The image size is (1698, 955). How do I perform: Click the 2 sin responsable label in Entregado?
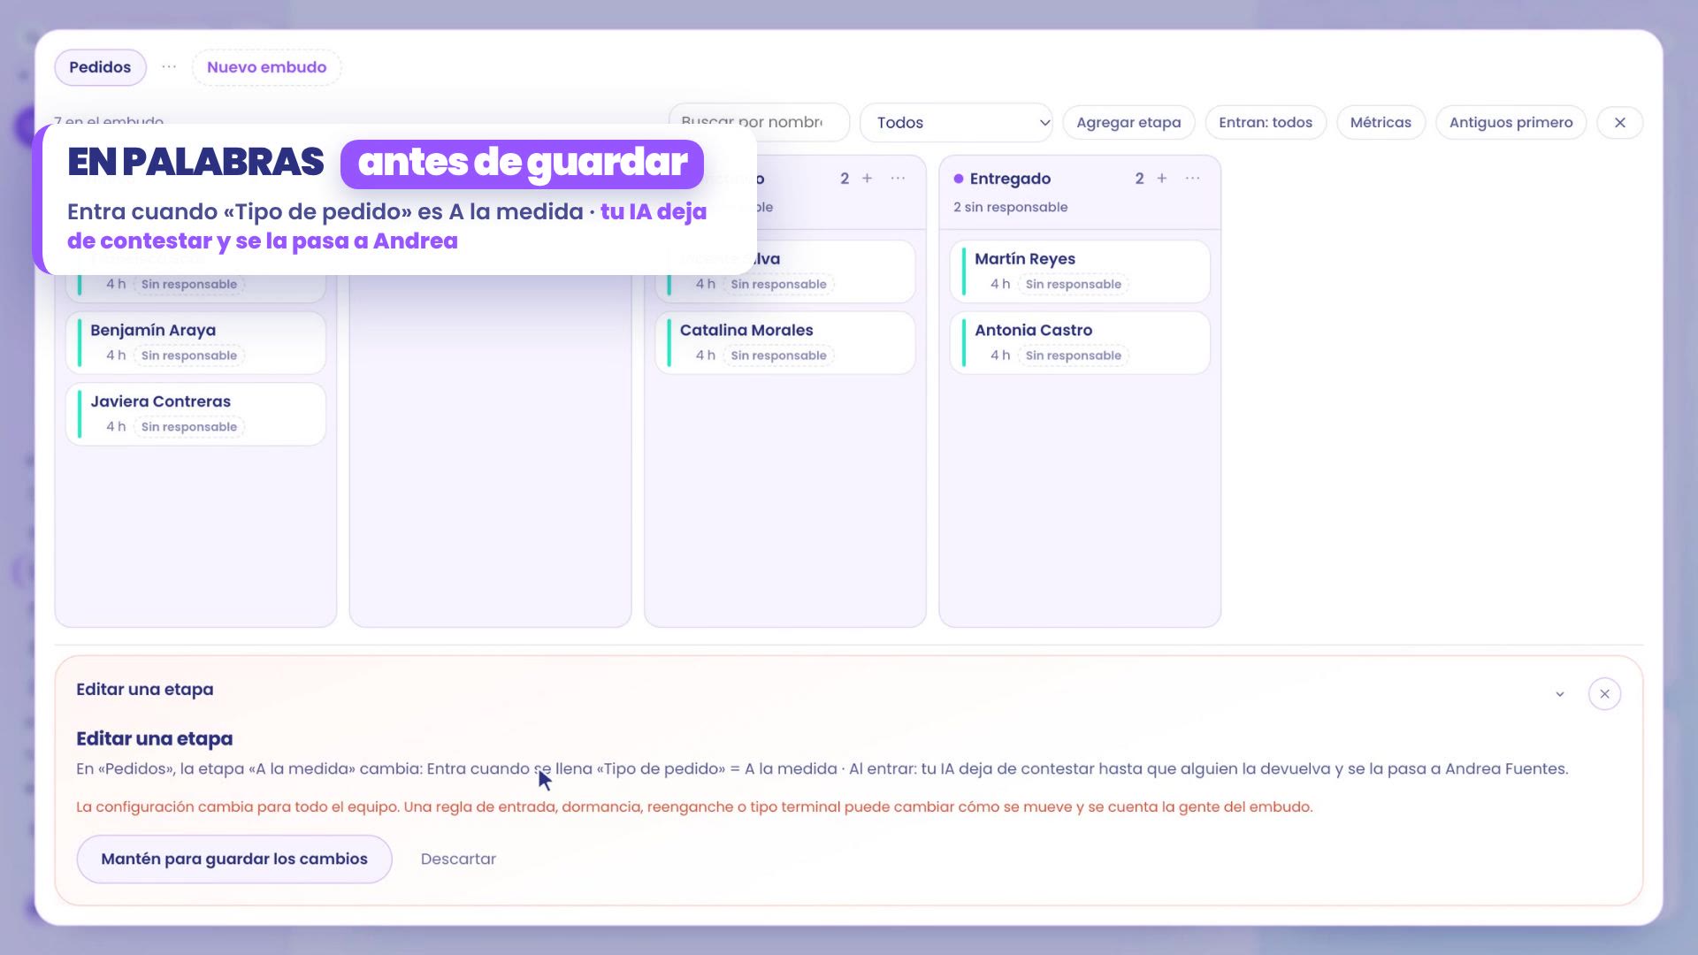tap(1010, 207)
